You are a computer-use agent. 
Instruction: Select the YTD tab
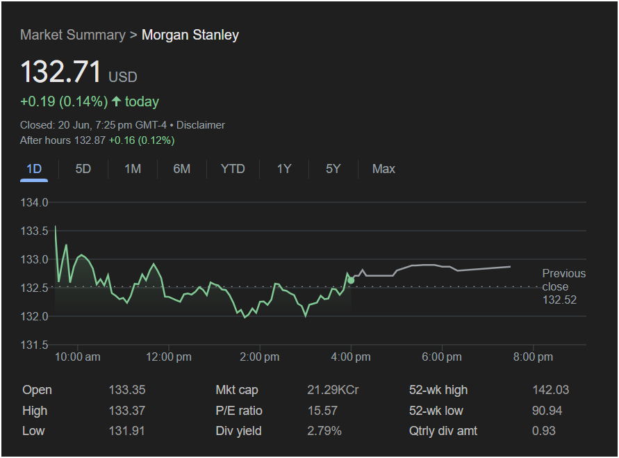pos(233,169)
